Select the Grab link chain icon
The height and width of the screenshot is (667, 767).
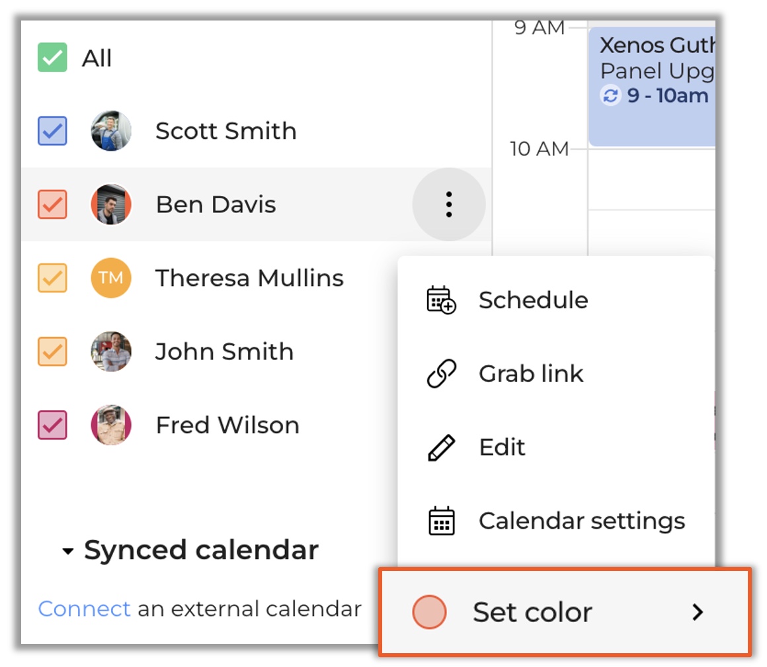[x=440, y=373]
